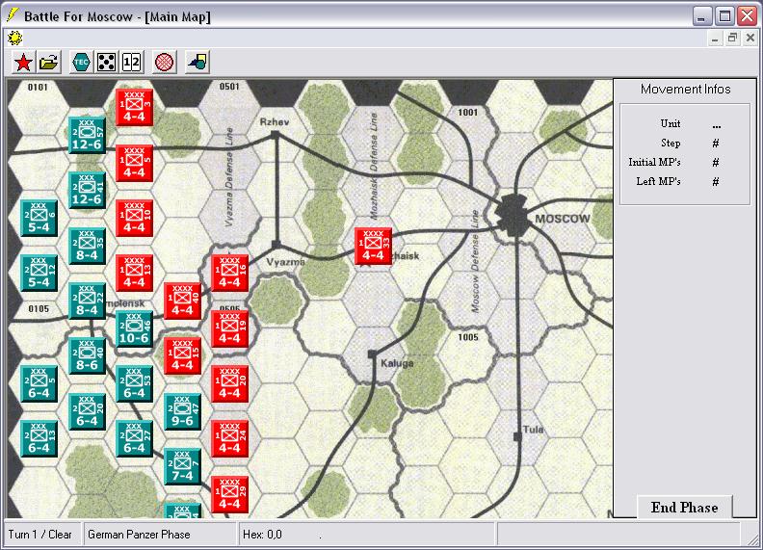
Task: Click the 'Unit' label in Movement Infos
Action: pyautogui.click(x=671, y=123)
